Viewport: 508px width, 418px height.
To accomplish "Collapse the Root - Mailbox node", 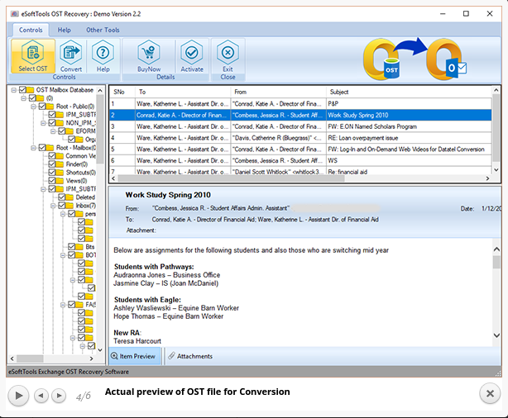I will click(x=33, y=148).
